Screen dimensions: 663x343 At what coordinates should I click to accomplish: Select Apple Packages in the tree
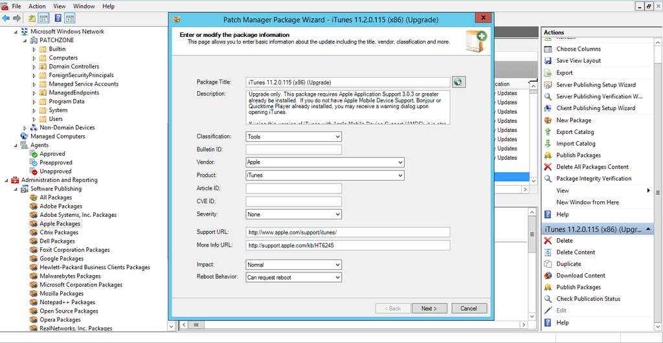[60, 223]
